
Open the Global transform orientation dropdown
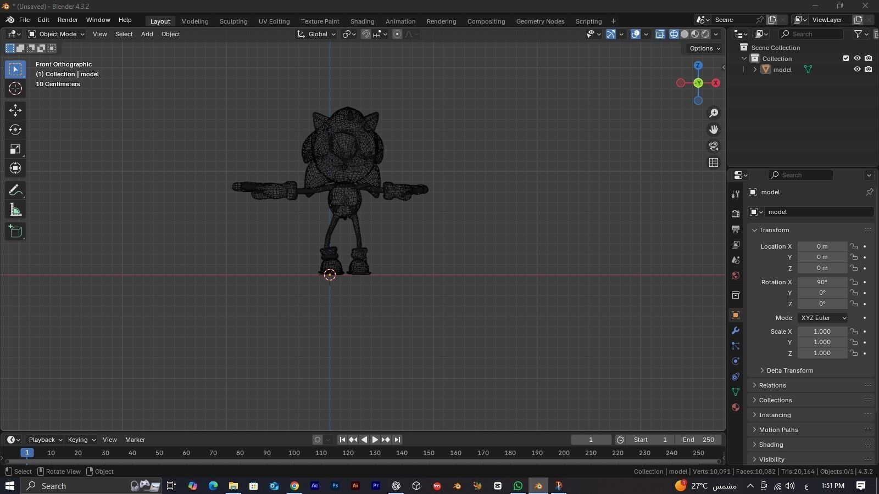pyautogui.click(x=316, y=34)
